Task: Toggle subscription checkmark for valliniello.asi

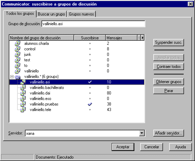Action: pos(90,82)
